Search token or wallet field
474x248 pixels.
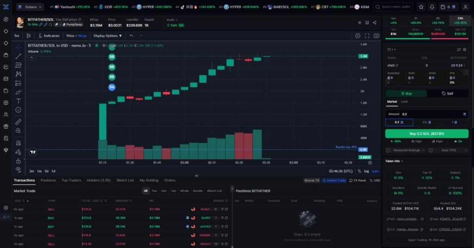pyautogui.click(x=393, y=6)
